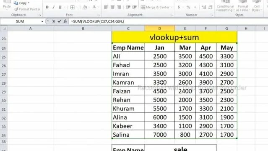Toggle Underline formatting
268x151 pixels.
60,7
